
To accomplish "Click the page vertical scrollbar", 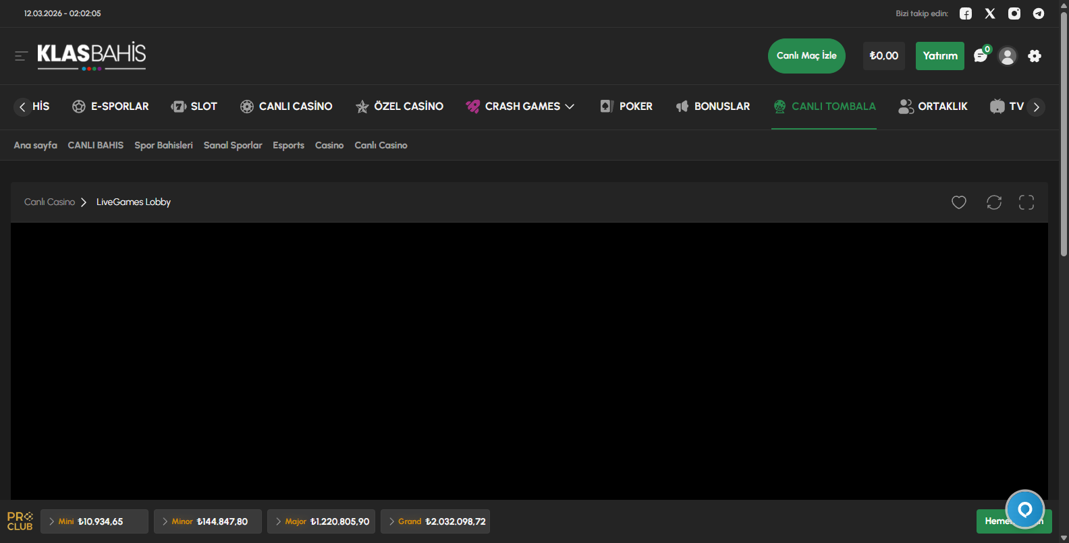I will 1064,135.
